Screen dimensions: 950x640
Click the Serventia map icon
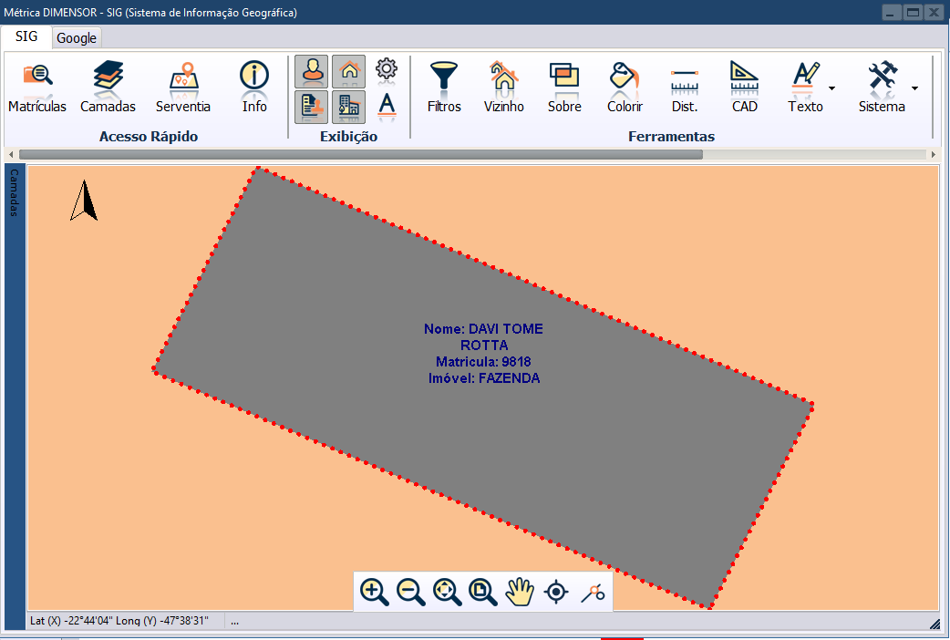183,87
